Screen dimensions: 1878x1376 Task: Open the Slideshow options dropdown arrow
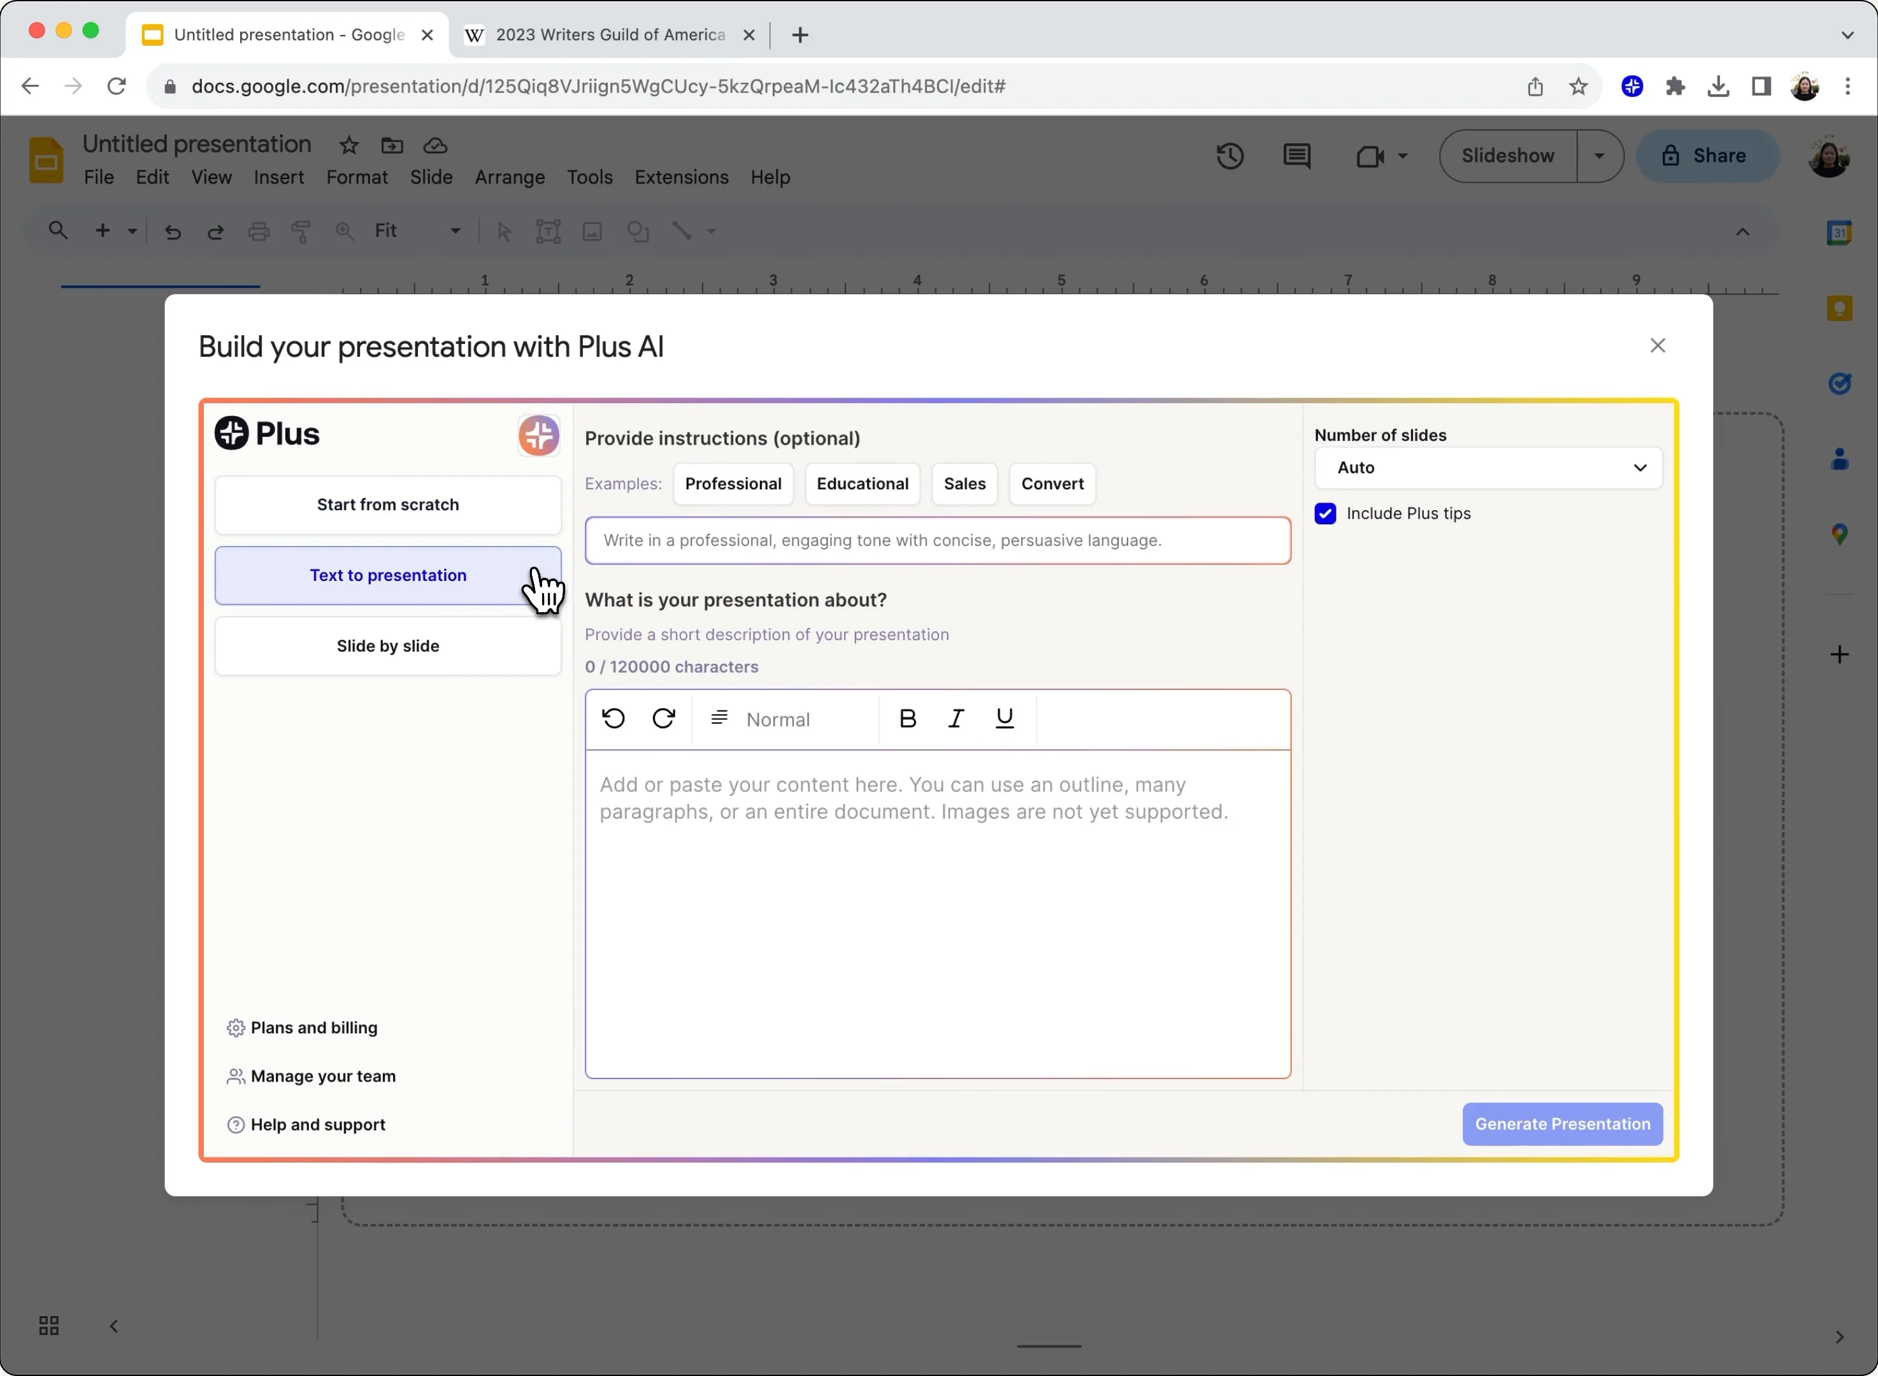click(x=1599, y=156)
